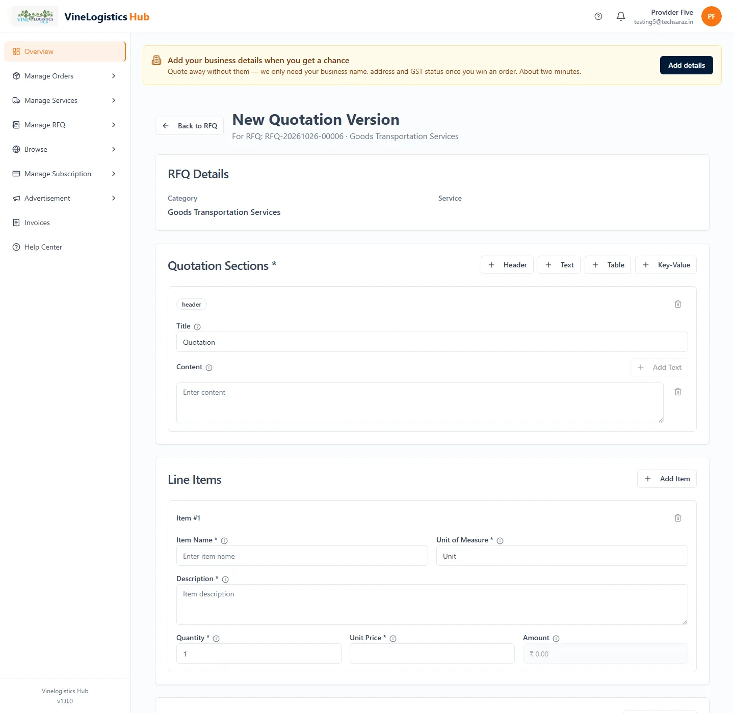Delete line Item #1
The image size is (734, 713).
[x=678, y=518]
